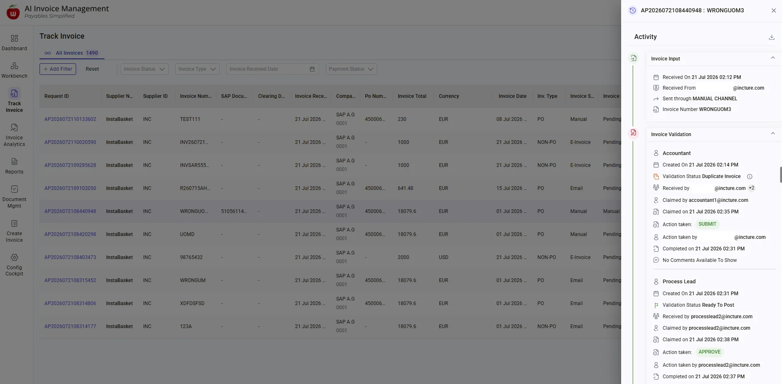Click the Currency column header

[x=449, y=96]
